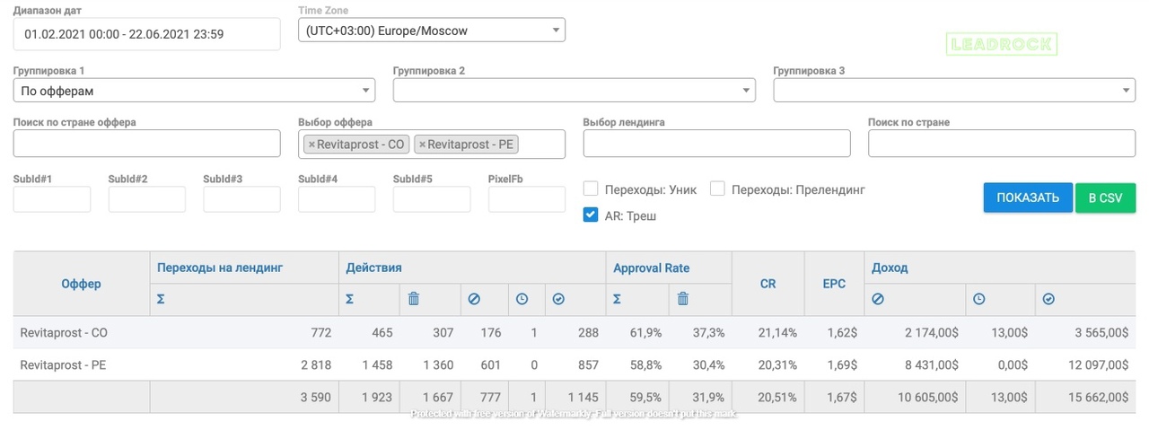Click the LEADROCK logo
This screenshot has width=1149, height=430.
click(x=1002, y=44)
